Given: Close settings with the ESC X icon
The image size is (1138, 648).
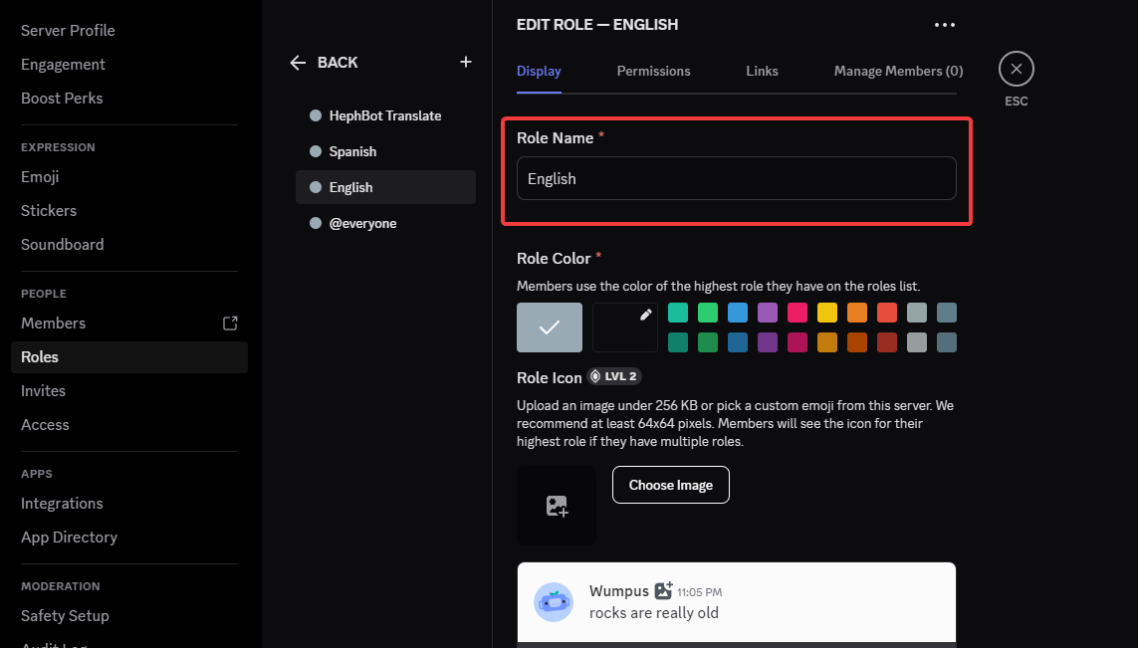Looking at the screenshot, I should [1016, 69].
